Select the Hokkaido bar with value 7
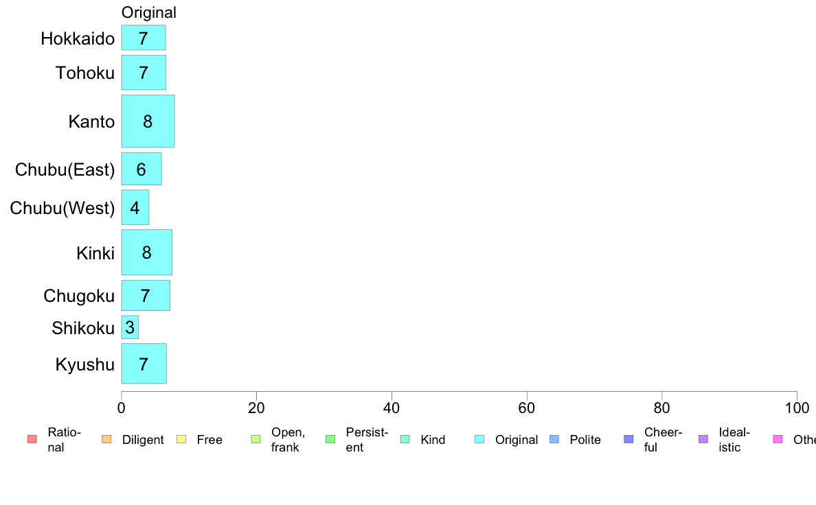 click(x=144, y=38)
